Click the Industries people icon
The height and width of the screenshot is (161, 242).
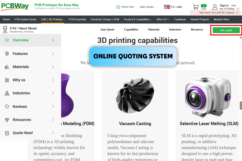coord(7,93)
